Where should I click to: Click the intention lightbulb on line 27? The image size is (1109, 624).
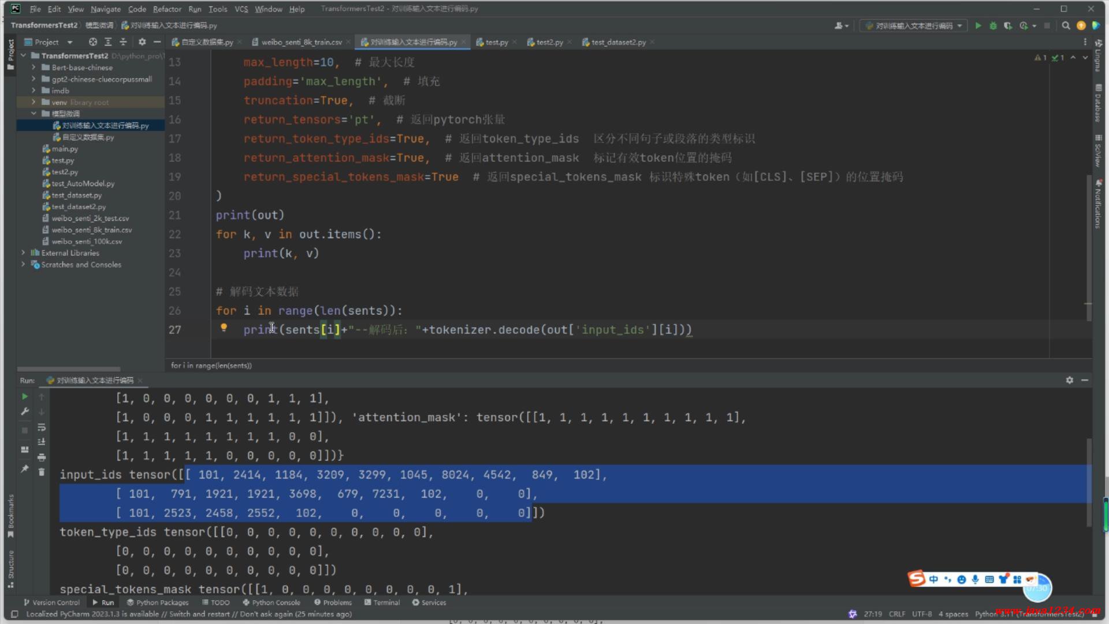(224, 328)
